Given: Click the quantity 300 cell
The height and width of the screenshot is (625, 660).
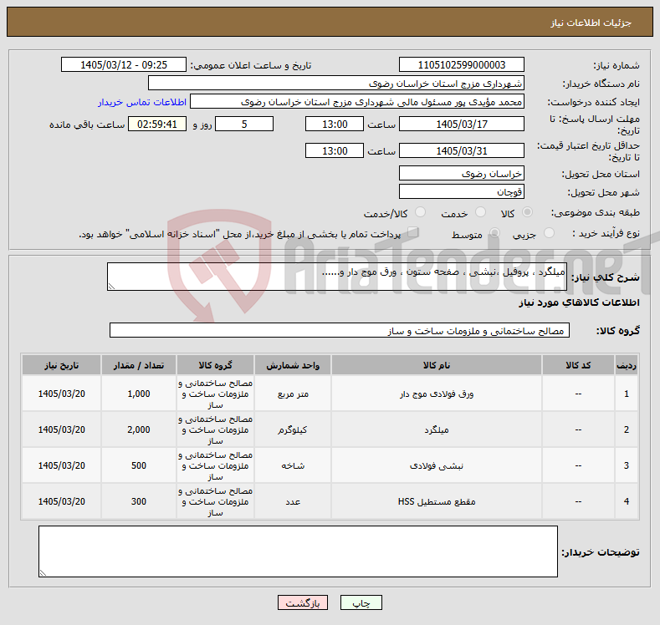Looking at the screenshot, I should [139, 501].
